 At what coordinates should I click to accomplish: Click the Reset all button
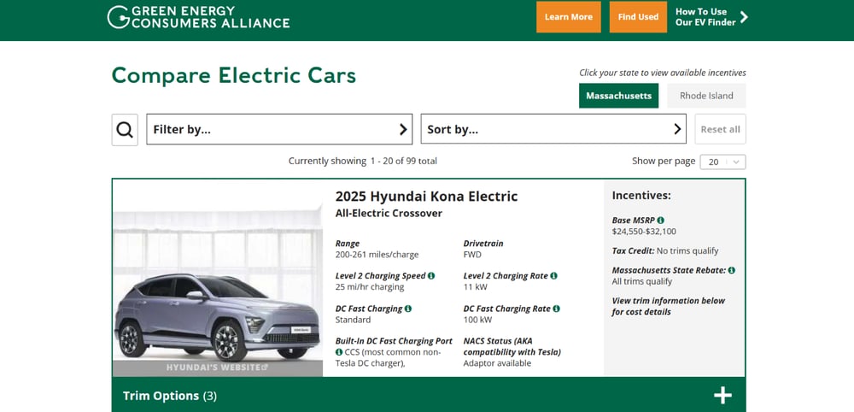click(721, 130)
